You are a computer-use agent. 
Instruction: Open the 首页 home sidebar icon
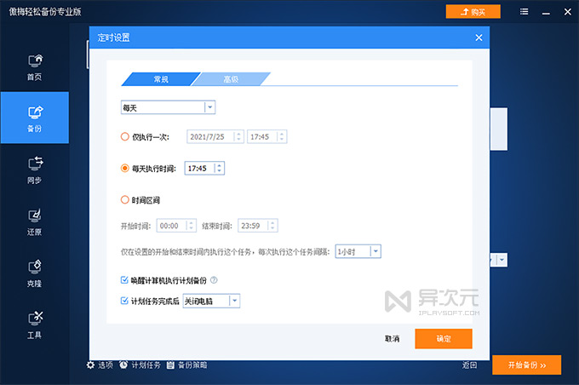[x=35, y=66]
